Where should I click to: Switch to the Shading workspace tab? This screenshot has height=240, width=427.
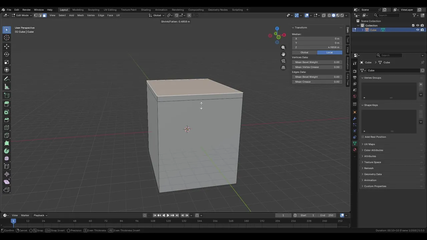tap(146, 10)
